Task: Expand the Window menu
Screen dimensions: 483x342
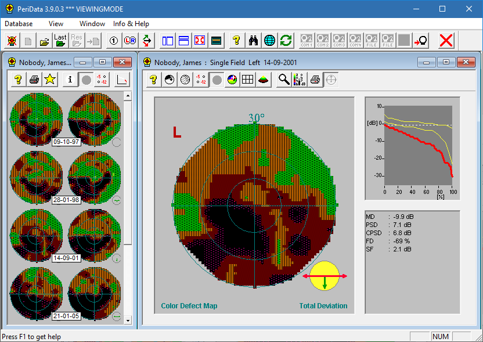Action: [92, 24]
